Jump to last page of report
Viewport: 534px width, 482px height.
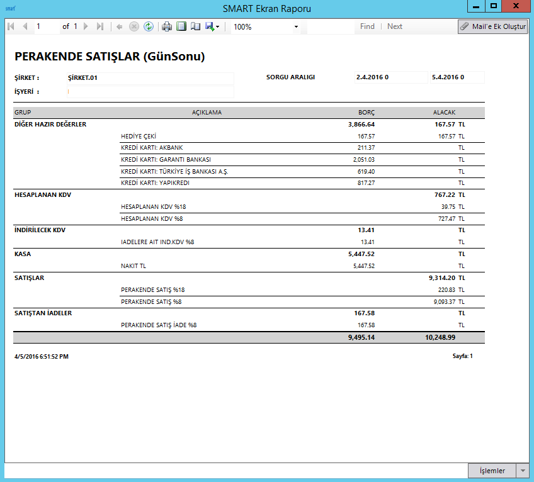coord(100,26)
